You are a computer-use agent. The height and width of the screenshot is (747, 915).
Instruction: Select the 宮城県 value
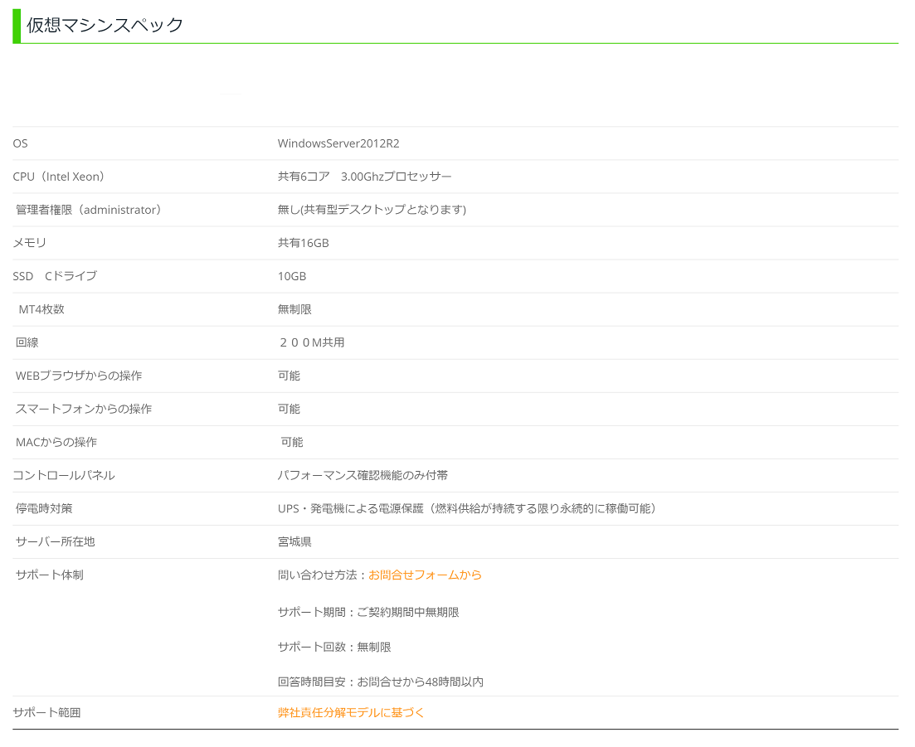tap(294, 542)
